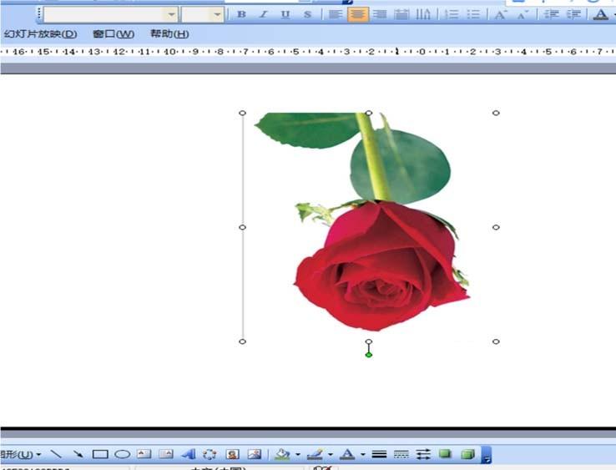Select the Arrow drawing tool
This screenshot has width=616, height=470.
(78, 455)
